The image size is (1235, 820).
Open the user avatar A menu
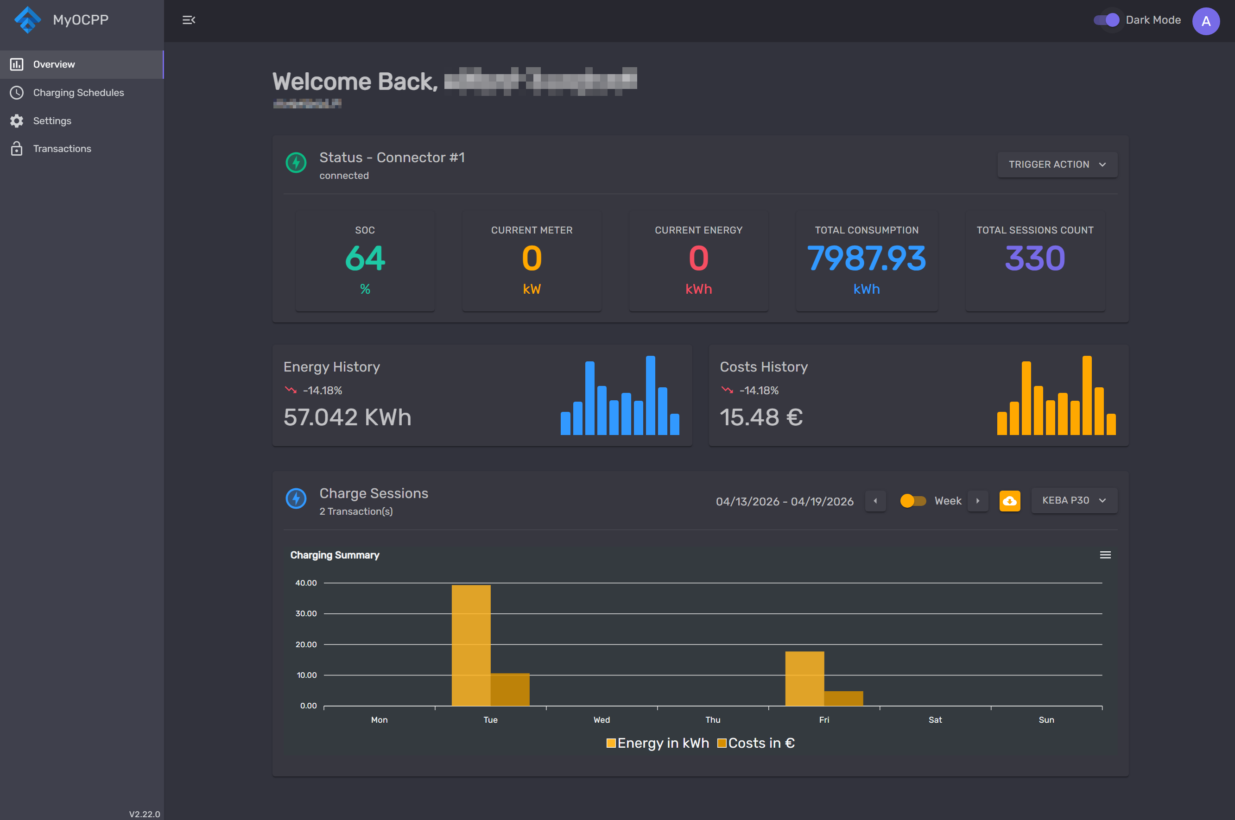click(x=1206, y=21)
